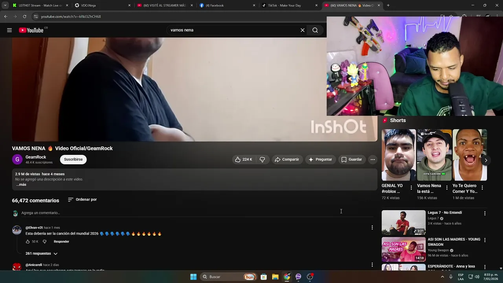Expand 261 respuestas replies

[42, 254]
